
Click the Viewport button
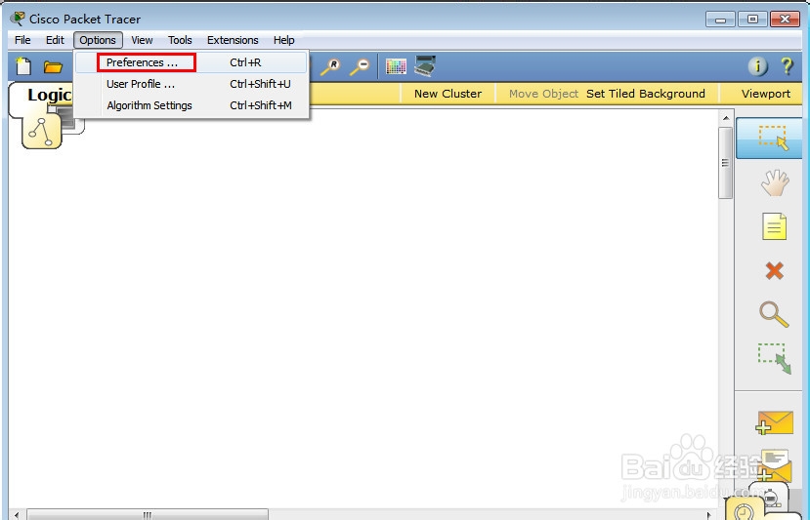pyautogui.click(x=766, y=94)
